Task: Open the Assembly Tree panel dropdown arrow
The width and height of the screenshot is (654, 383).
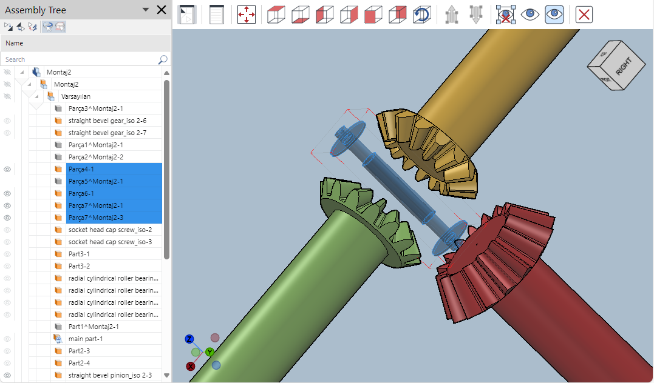Action: (x=145, y=10)
